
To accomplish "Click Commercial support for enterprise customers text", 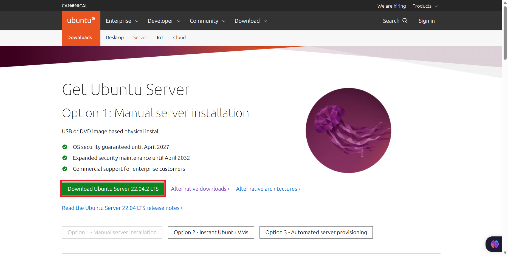I will click(129, 169).
